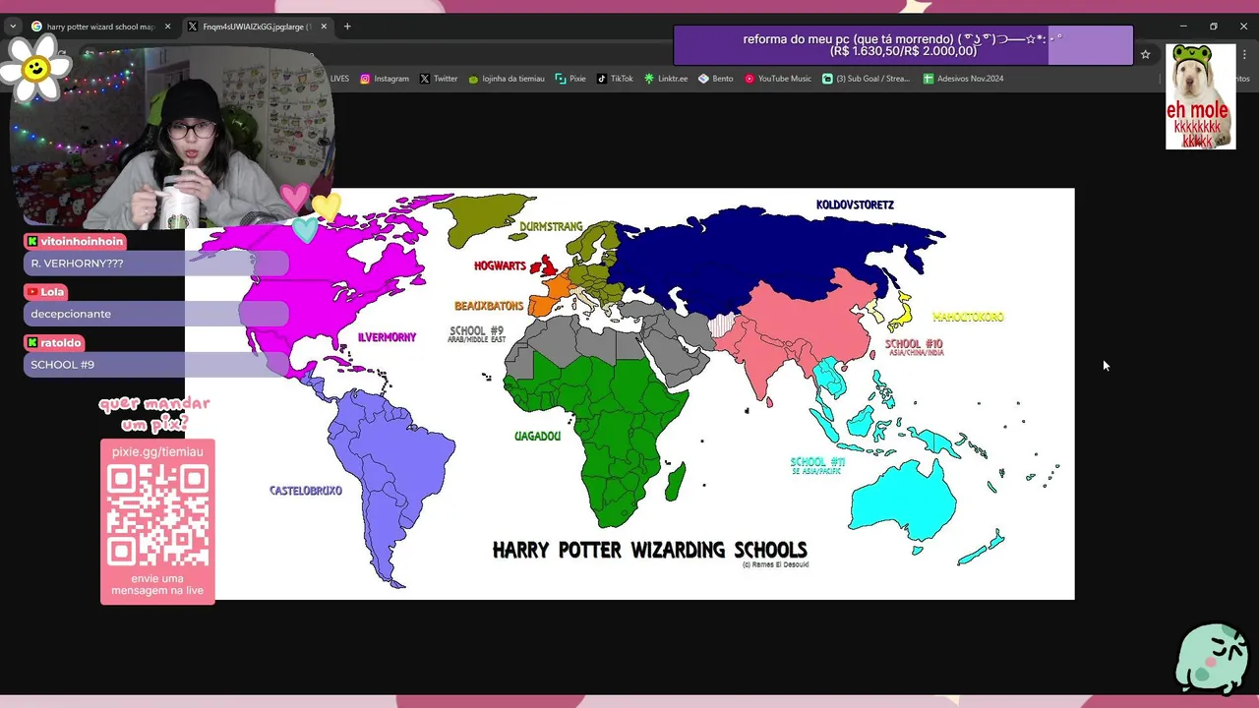1259x708 pixels.
Task: Click the vitoinhoinhoin chat username
Action: [82, 241]
